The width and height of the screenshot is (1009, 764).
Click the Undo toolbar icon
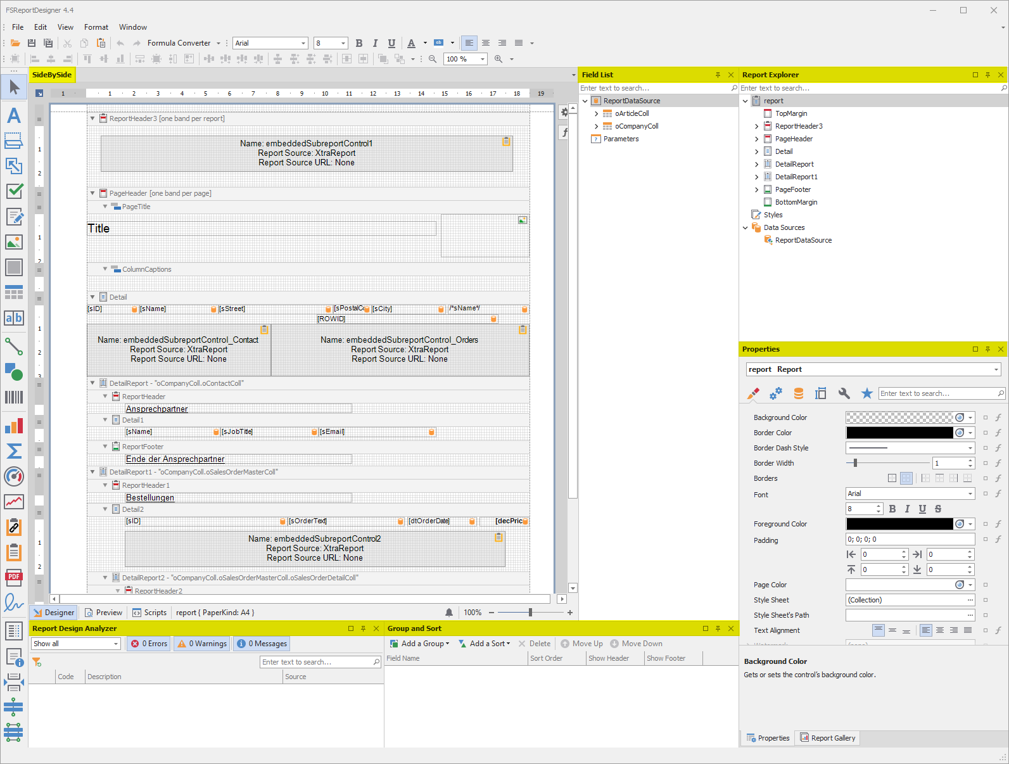click(x=120, y=43)
